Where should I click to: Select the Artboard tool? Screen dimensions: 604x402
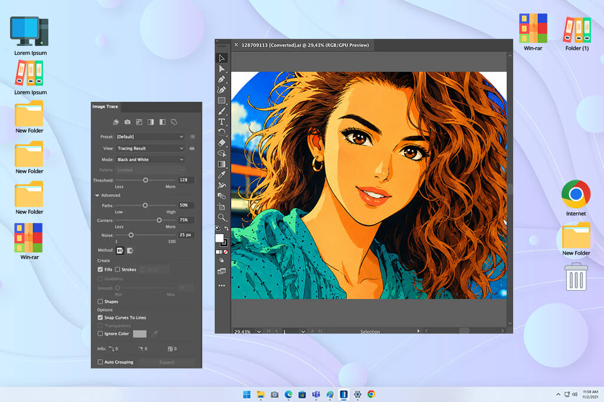coord(222,207)
